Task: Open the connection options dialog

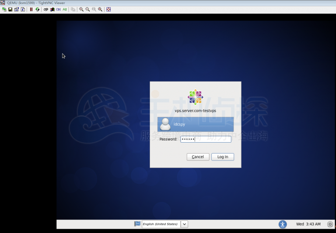Action: [16, 9]
